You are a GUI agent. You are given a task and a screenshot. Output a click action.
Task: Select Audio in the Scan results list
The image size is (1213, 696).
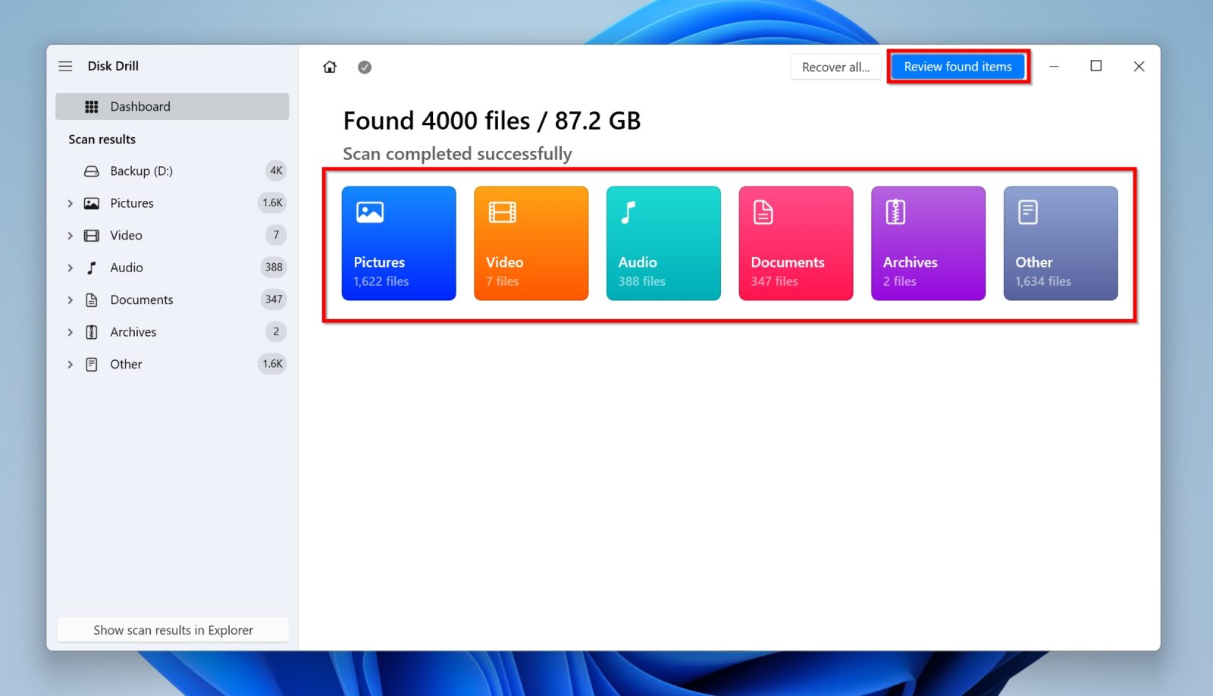(125, 267)
